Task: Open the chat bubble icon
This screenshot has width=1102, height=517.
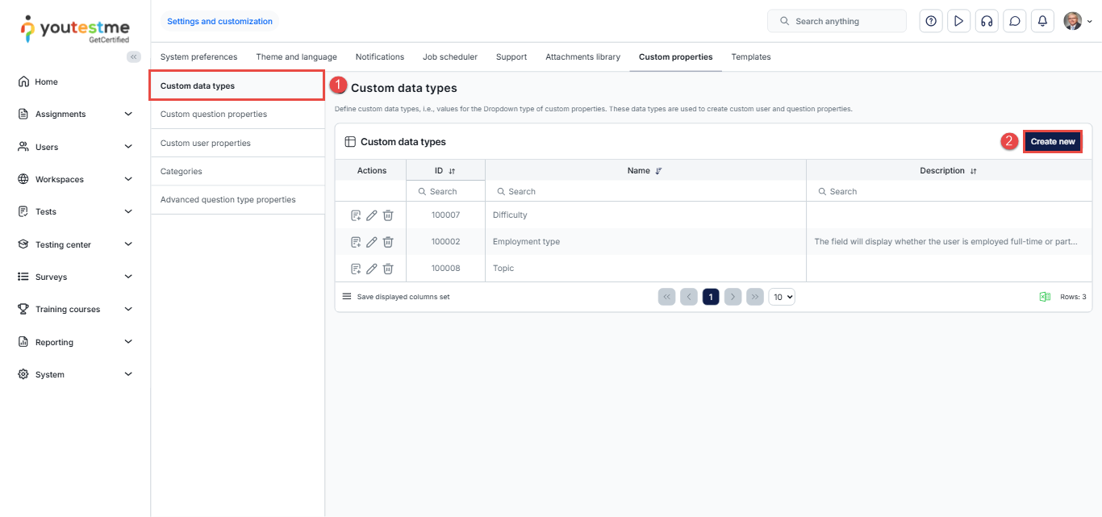Action: (x=1015, y=22)
